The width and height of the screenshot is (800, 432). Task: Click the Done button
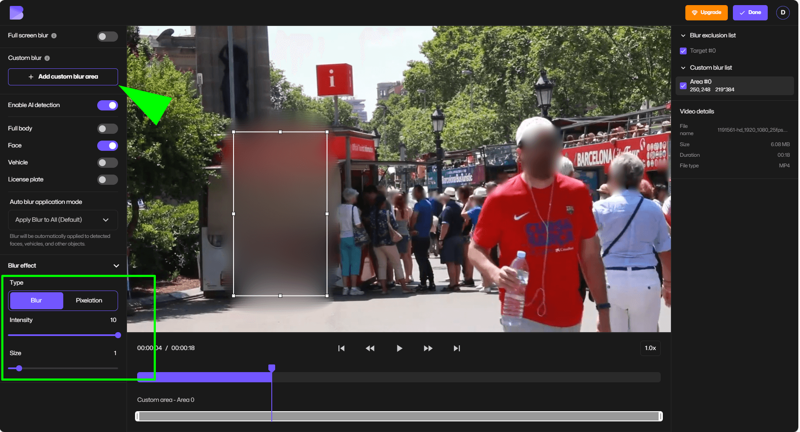click(750, 12)
